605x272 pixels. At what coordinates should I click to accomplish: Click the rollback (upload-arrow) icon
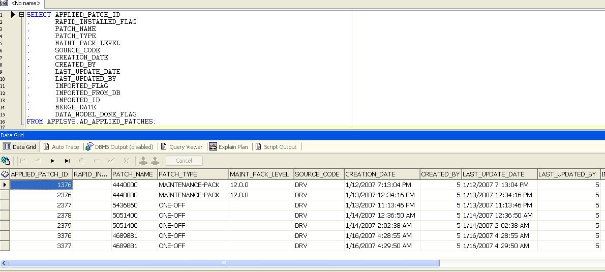[x=155, y=161]
